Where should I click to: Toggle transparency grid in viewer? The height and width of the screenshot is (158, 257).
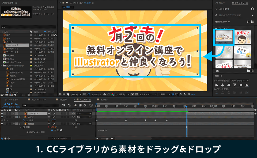(136, 94)
